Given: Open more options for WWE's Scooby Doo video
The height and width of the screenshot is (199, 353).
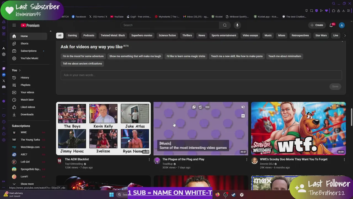Looking at the screenshot, I should tap(344, 159).
